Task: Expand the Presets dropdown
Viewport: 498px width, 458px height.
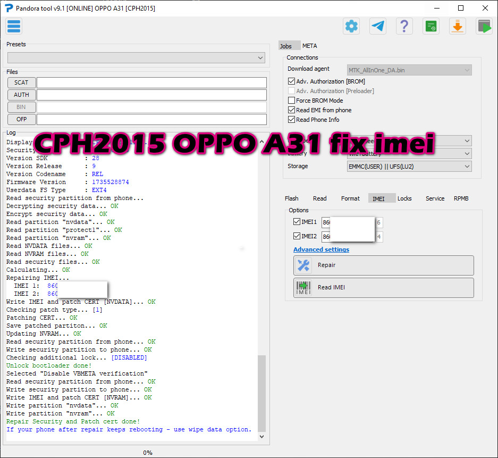Action: [x=136, y=58]
